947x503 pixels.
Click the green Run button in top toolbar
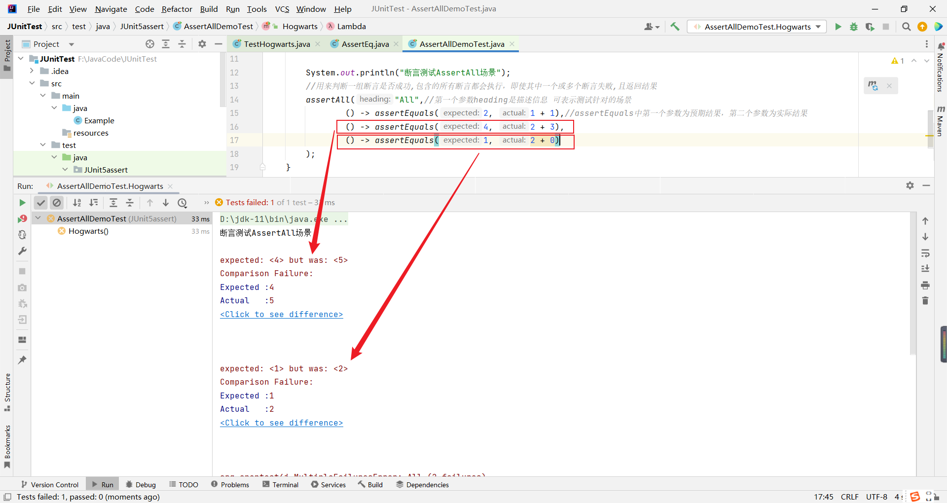click(x=838, y=27)
